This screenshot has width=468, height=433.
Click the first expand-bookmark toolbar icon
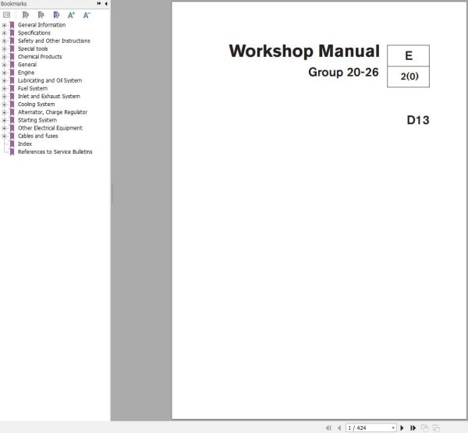(x=26, y=15)
